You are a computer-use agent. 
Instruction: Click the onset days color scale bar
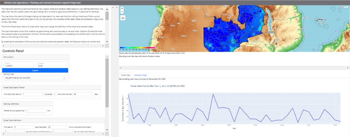(137, 48)
